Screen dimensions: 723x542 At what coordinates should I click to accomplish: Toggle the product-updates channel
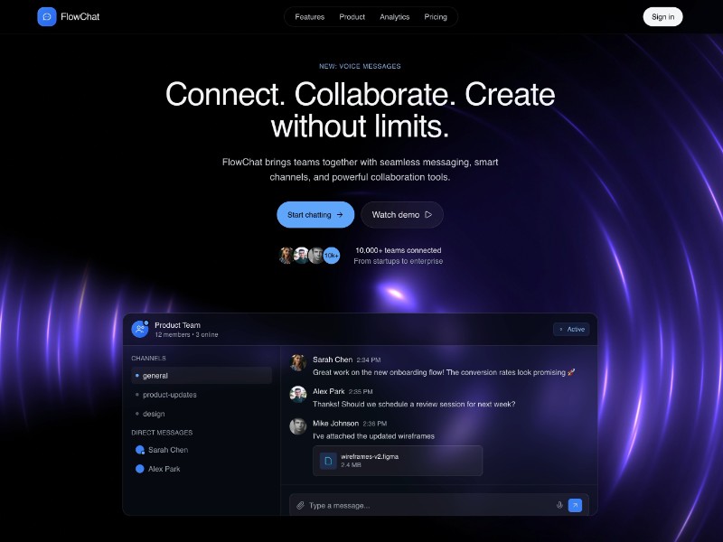(x=170, y=394)
